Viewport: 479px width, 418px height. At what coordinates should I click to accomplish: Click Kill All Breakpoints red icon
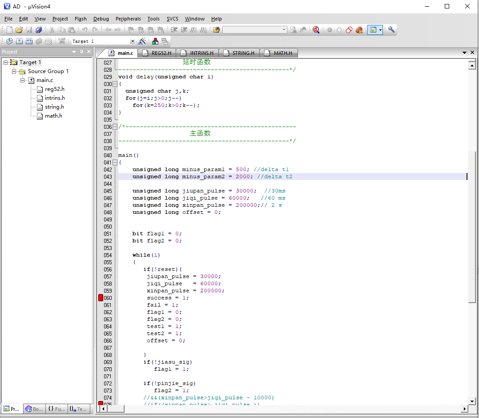[359, 30]
